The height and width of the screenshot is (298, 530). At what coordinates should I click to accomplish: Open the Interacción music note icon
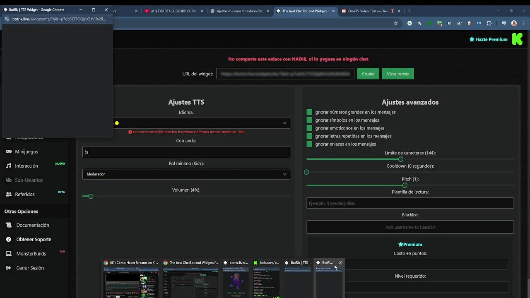coord(8,166)
